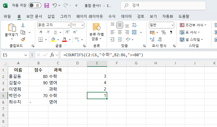The image size is (217, 127).
Task: Open the 파일 menu tab
Action: [x=7, y=16]
